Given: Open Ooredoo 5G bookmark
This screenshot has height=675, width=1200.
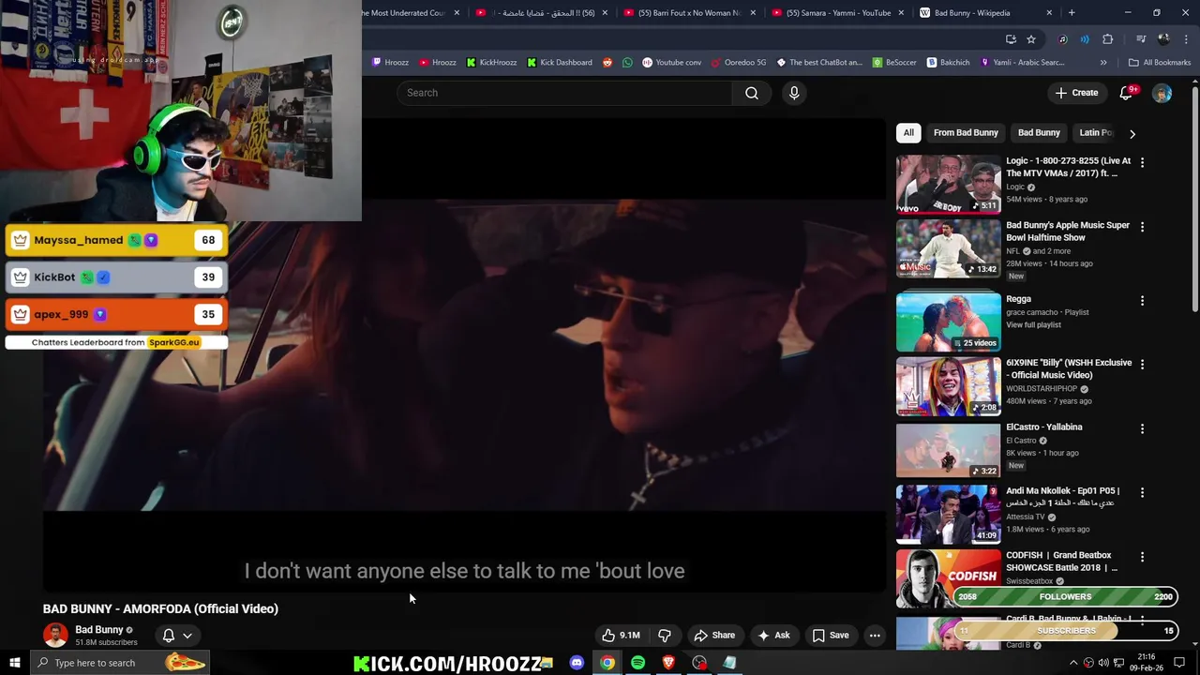Looking at the screenshot, I should click(739, 63).
